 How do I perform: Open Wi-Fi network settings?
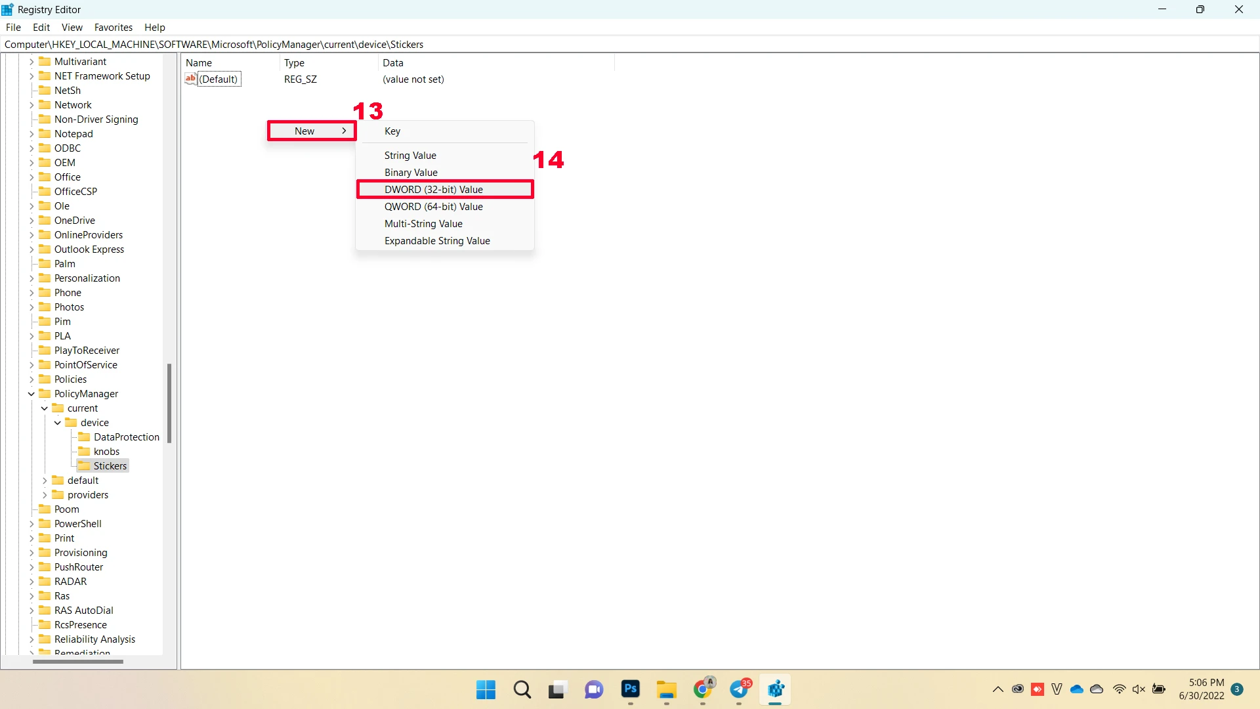tap(1120, 689)
